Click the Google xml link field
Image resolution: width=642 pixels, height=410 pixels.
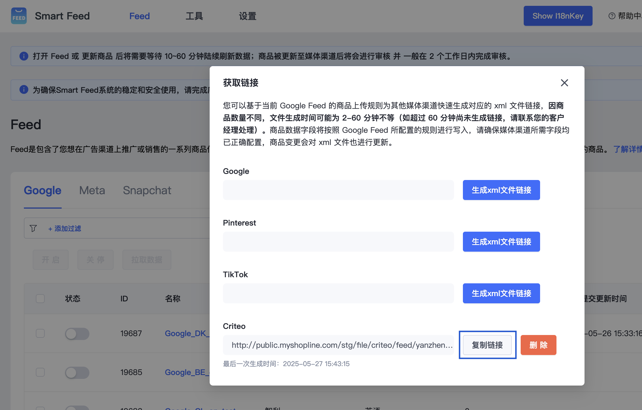tap(338, 190)
